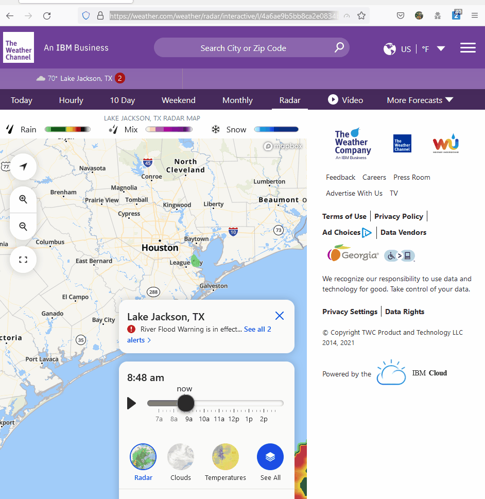485x499 pixels.
Task: Open the Terms of Use link
Action: [x=344, y=216]
